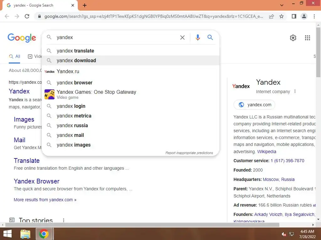Click the browser forward arrow
Screen dimensions: 321x240
(x=17, y=16)
